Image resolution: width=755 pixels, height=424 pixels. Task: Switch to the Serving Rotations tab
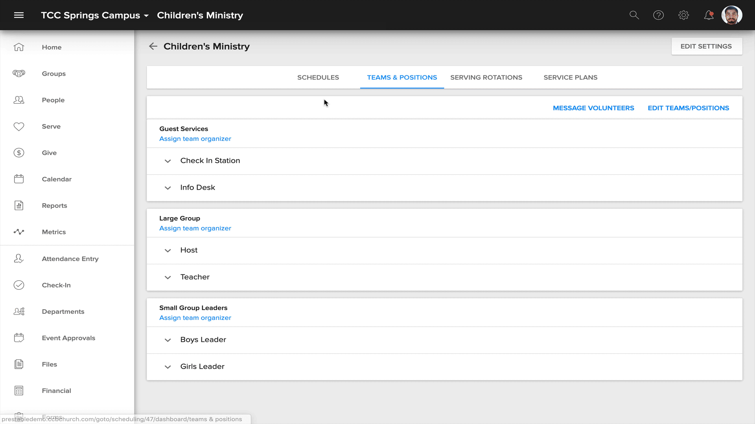pos(486,77)
